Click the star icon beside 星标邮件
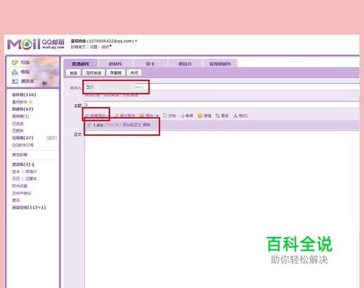Image resolution: width=364 pixels, height=288 pixels. pos(31,102)
